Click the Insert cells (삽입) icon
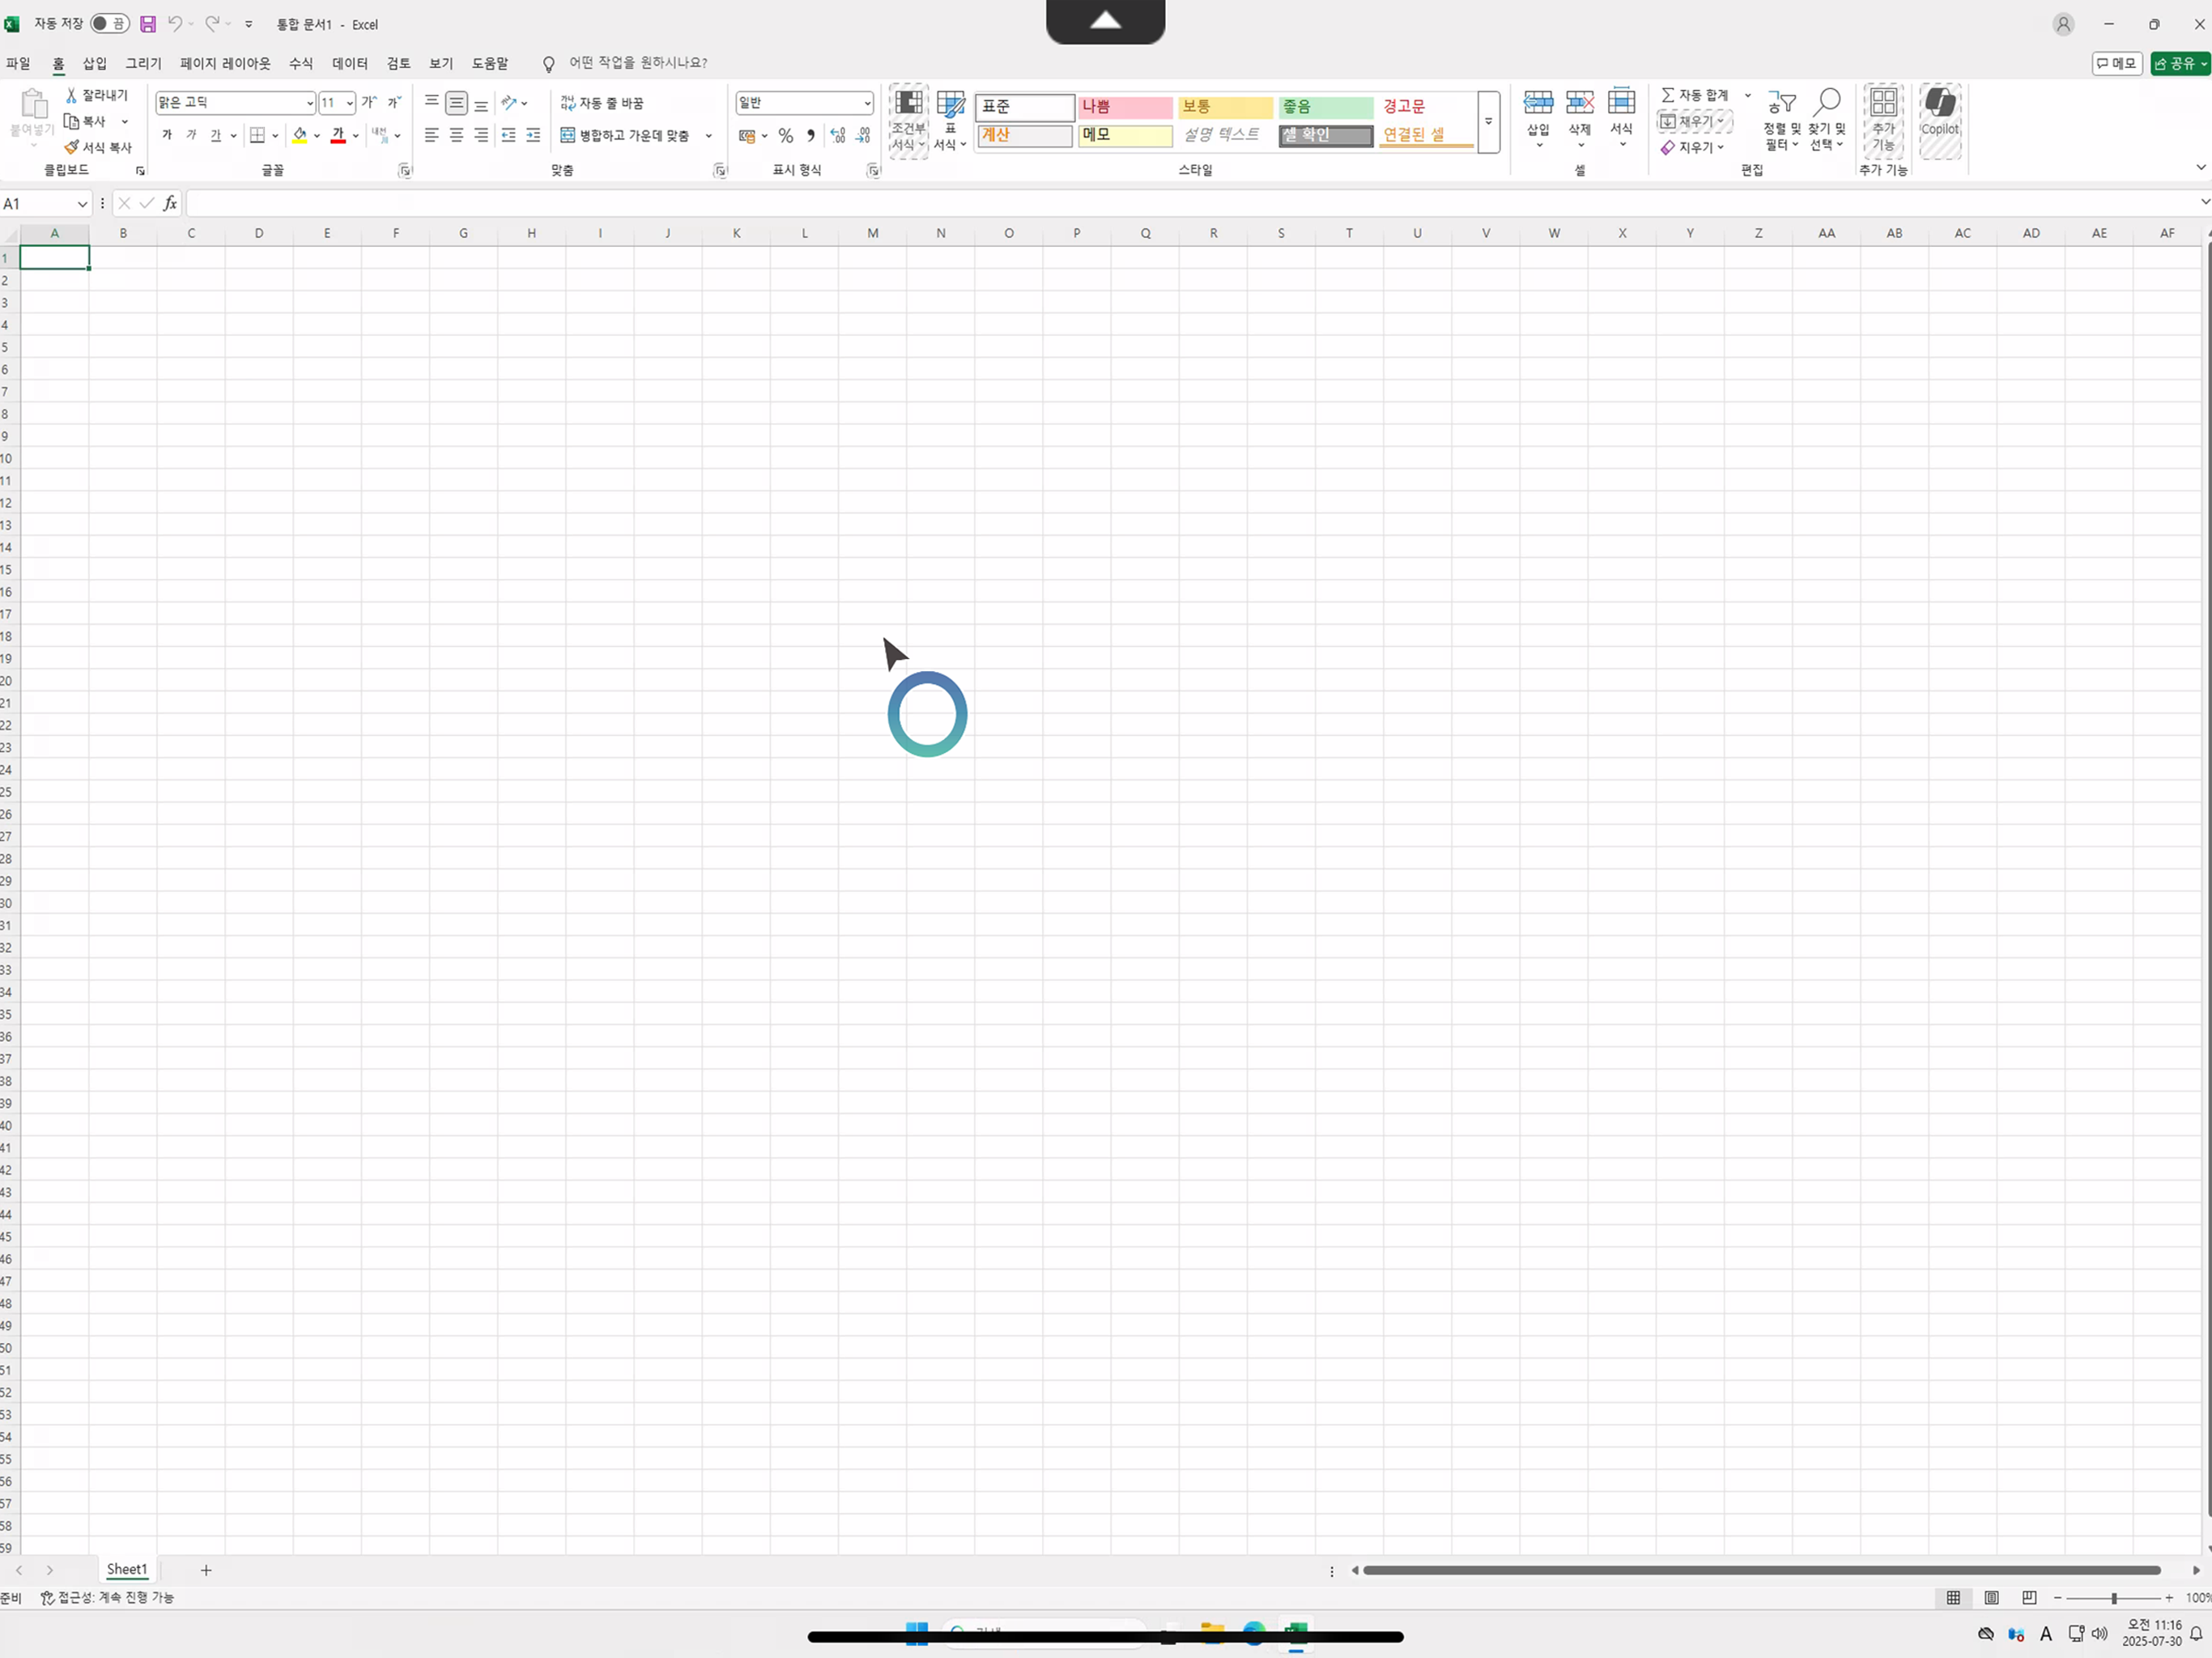The height and width of the screenshot is (1658, 2212). click(x=1538, y=102)
